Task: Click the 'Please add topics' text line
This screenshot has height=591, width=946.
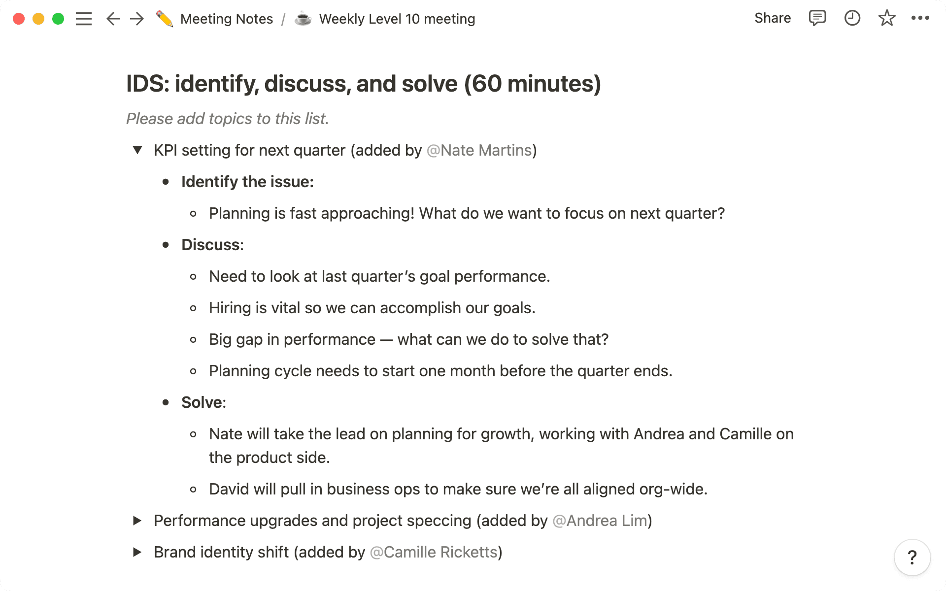Action: click(228, 119)
